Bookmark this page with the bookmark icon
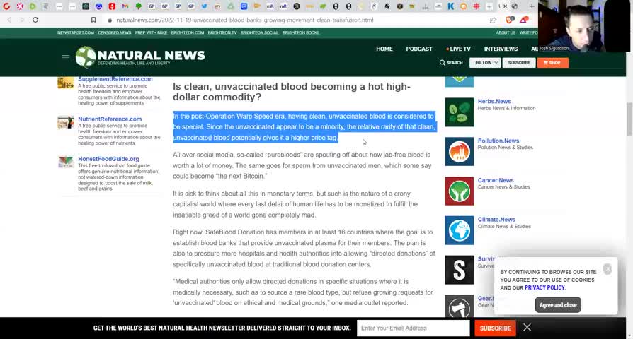Viewport: 633px width, 339px height. (x=93, y=20)
